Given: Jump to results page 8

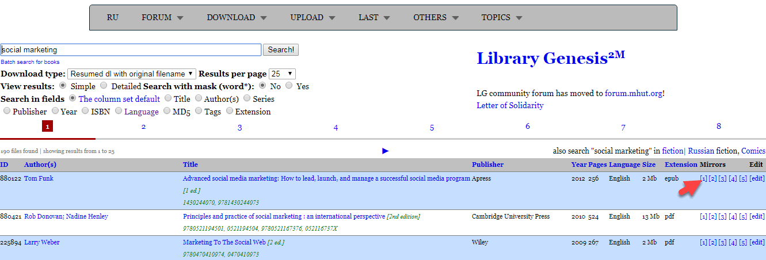Looking at the screenshot, I should click(718, 127).
